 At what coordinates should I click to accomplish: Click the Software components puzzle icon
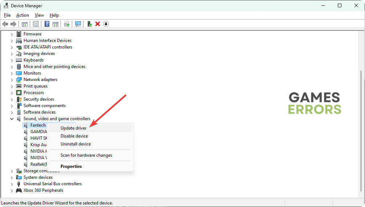(19, 106)
